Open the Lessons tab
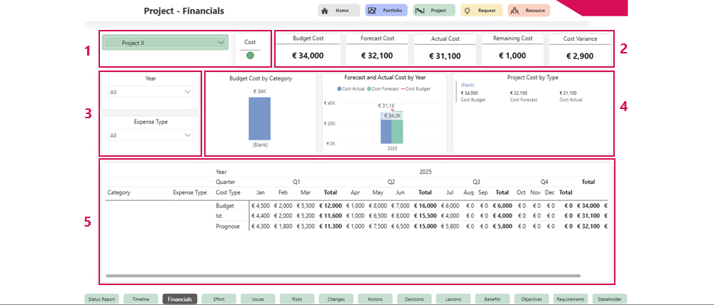 pos(453,299)
